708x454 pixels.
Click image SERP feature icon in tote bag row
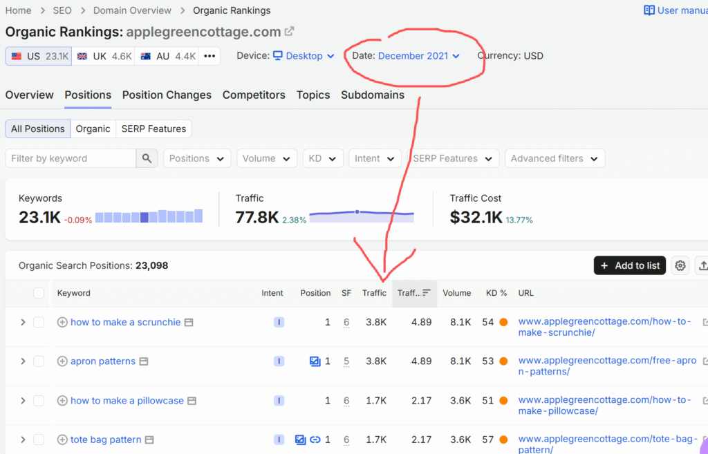pos(300,439)
